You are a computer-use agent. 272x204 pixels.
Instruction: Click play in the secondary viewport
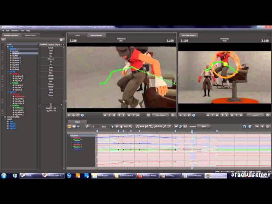[x=227, y=115]
